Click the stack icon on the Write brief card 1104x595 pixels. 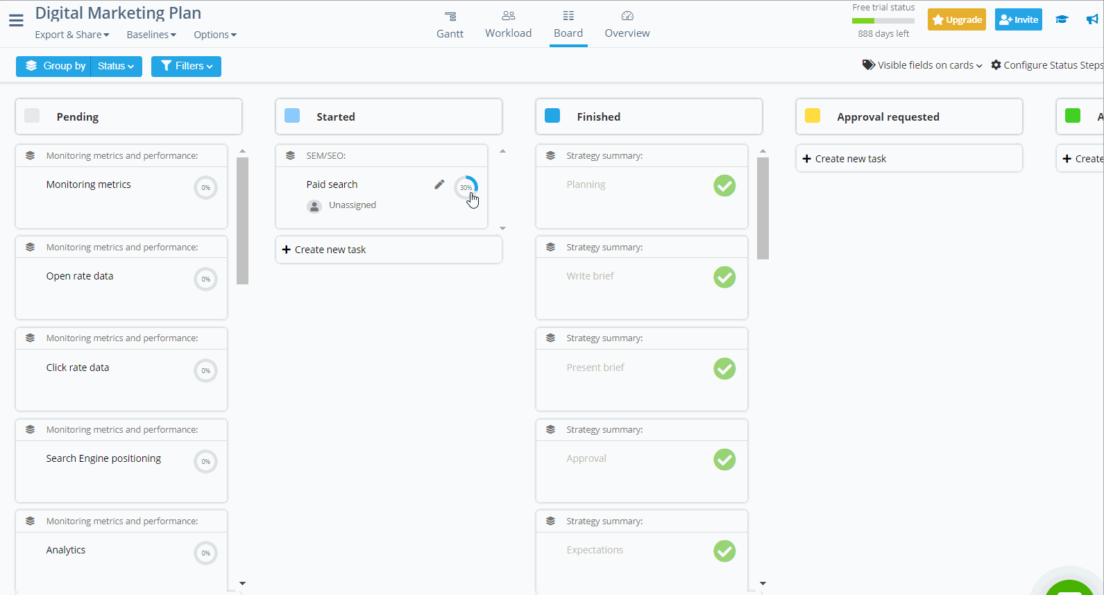click(550, 247)
